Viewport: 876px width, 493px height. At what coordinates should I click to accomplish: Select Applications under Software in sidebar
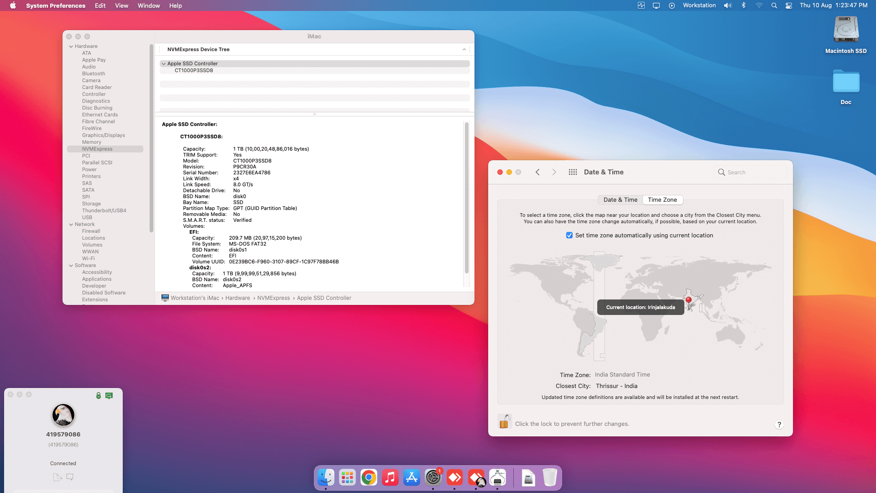click(97, 279)
